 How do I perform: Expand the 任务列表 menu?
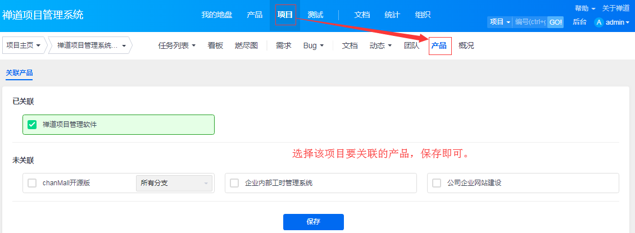177,45
